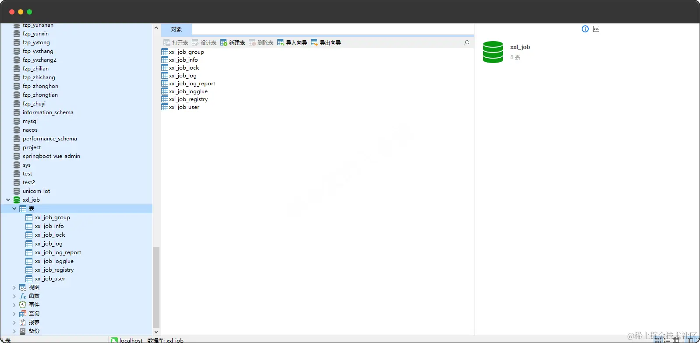Expand the 视图 (Views) node
Viewport: 700px width, 343px height.
click(x=14, y=287)
